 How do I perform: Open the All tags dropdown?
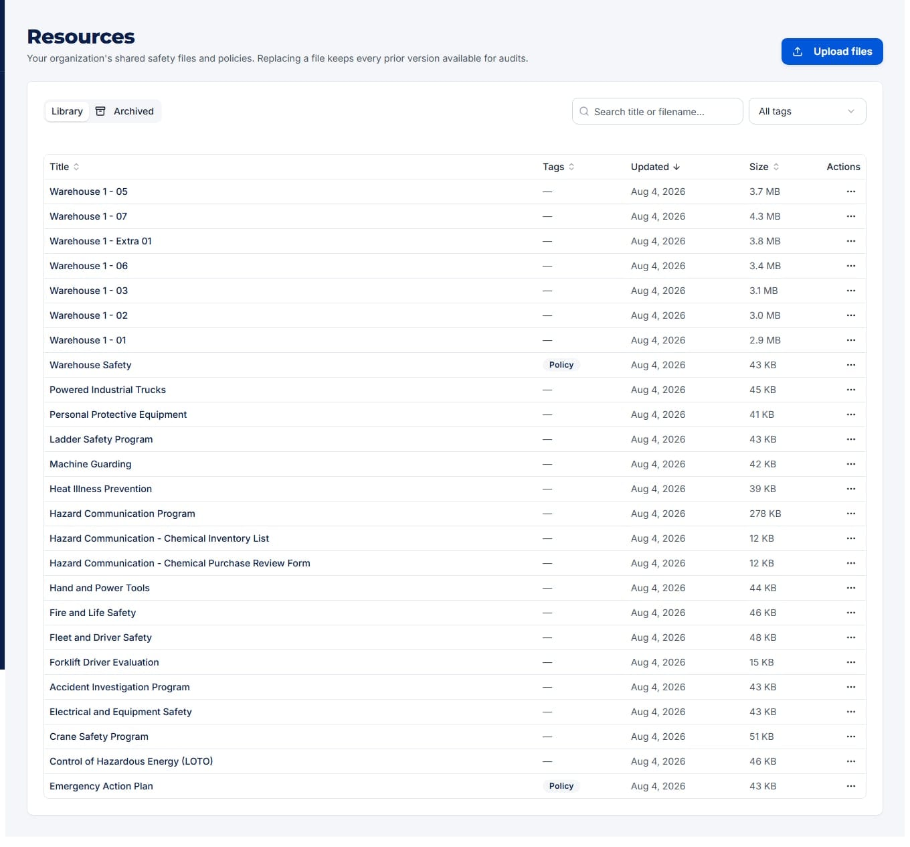[807, 111]
